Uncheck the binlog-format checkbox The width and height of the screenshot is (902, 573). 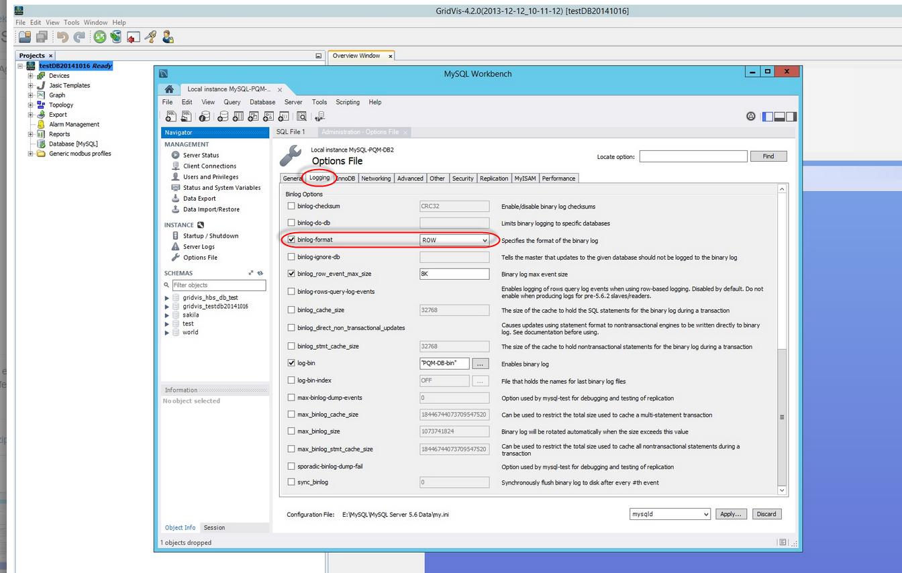coord(291,240)
